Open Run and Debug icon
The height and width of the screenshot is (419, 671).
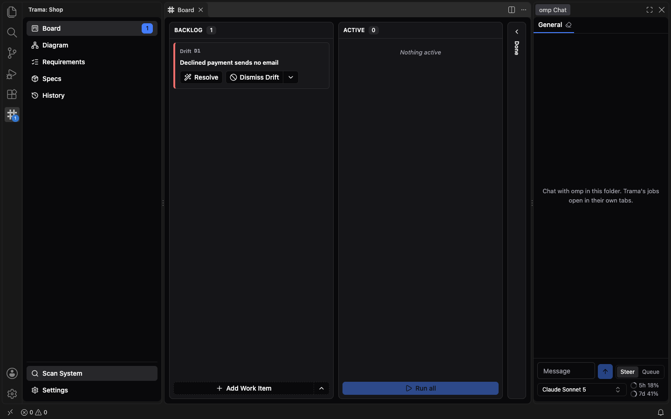tap(12, 74)
